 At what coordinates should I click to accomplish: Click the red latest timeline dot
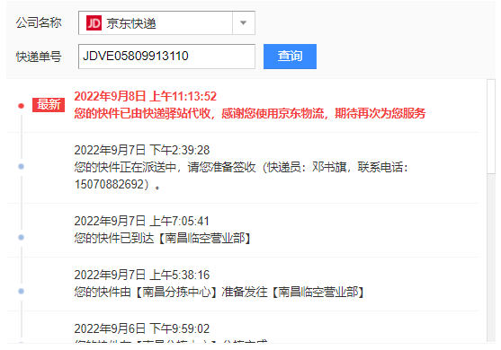(21, 106)
